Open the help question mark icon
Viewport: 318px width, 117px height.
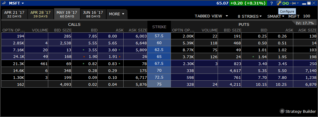272,3
